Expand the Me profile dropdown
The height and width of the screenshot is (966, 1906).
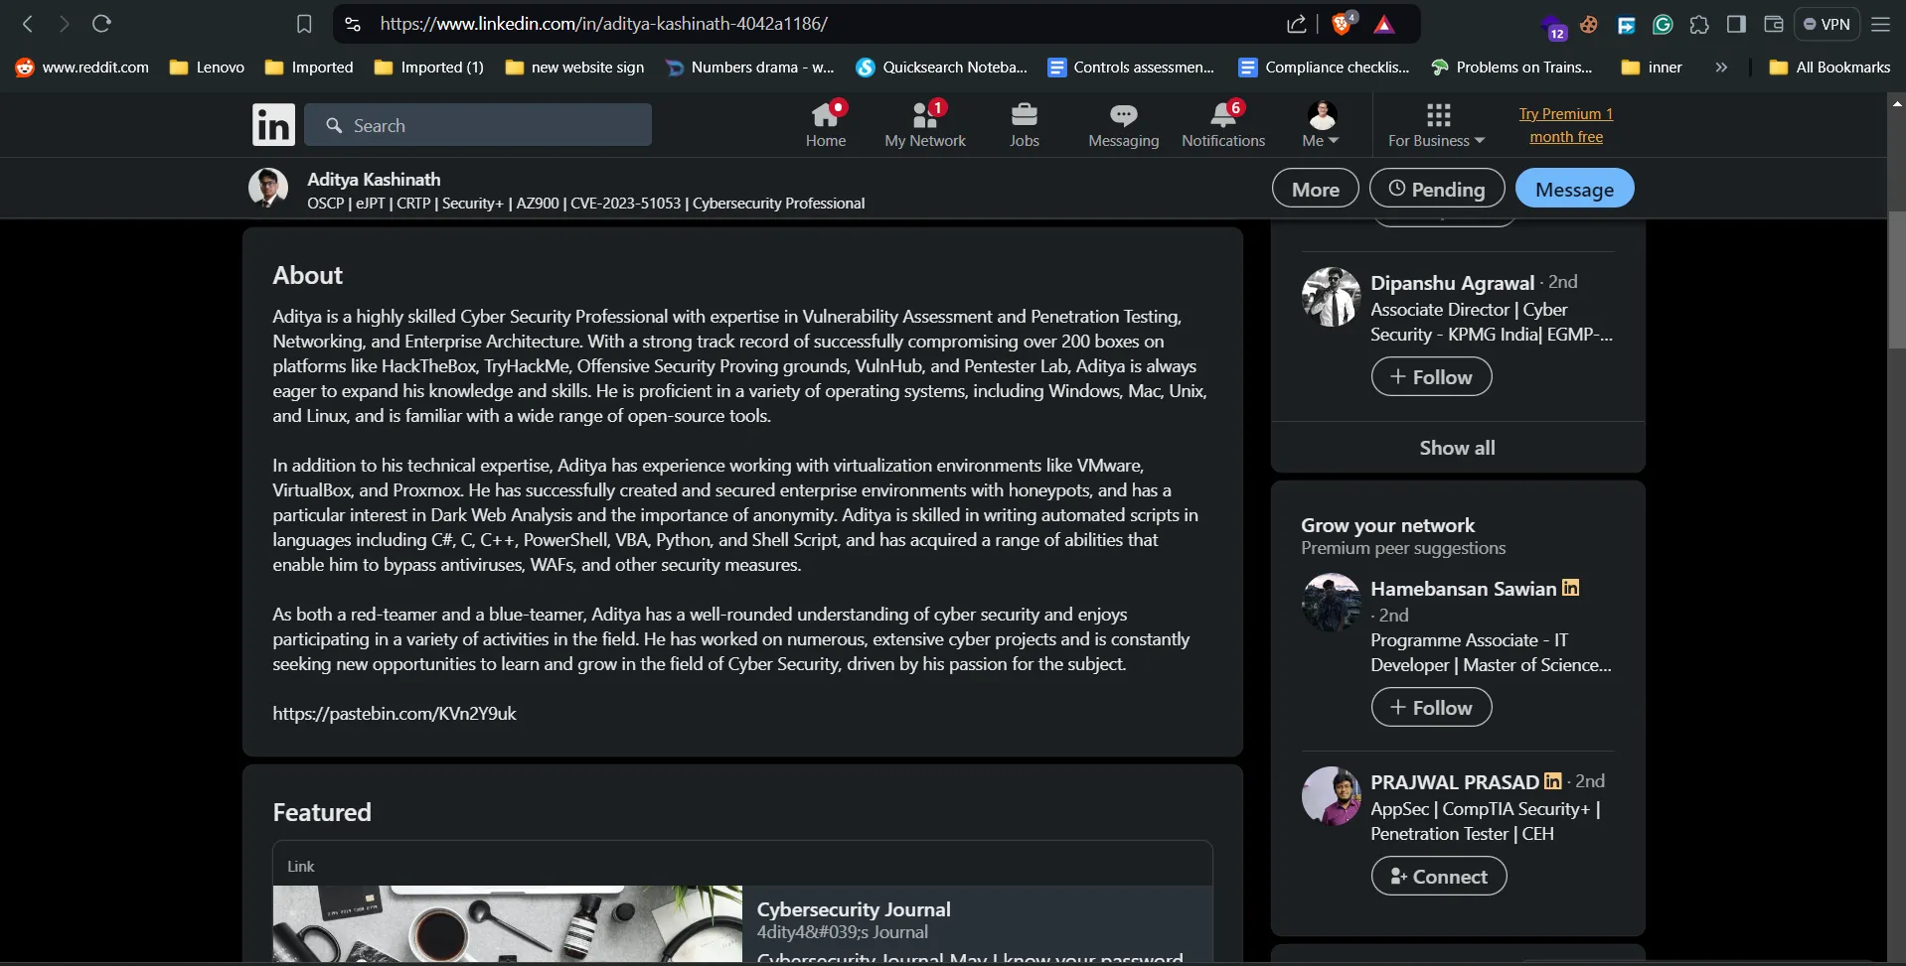click(x=1321, y=125)
